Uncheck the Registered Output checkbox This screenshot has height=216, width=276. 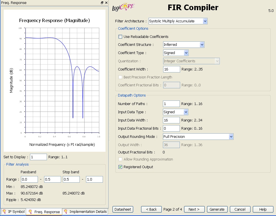[x=120, y=167]
